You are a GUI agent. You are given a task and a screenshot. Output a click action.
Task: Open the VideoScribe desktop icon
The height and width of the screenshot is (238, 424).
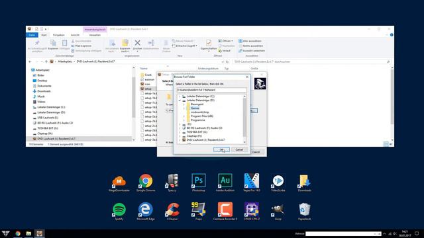(278, 182)
